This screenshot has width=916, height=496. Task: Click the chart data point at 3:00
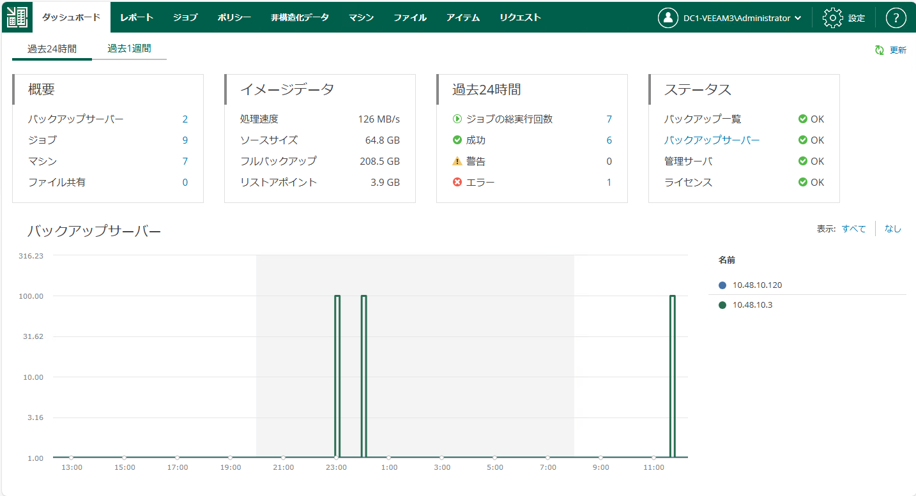coord(441,458)
